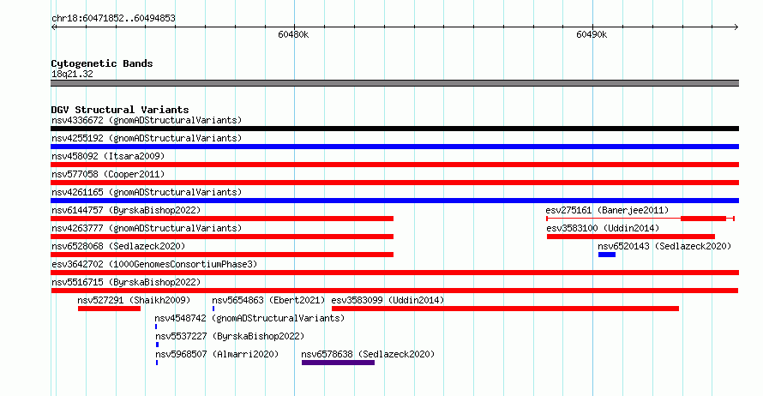763x396 pixels.
Task: Click the red esv3583100 variant bar
Action: [x=631, y=237]
